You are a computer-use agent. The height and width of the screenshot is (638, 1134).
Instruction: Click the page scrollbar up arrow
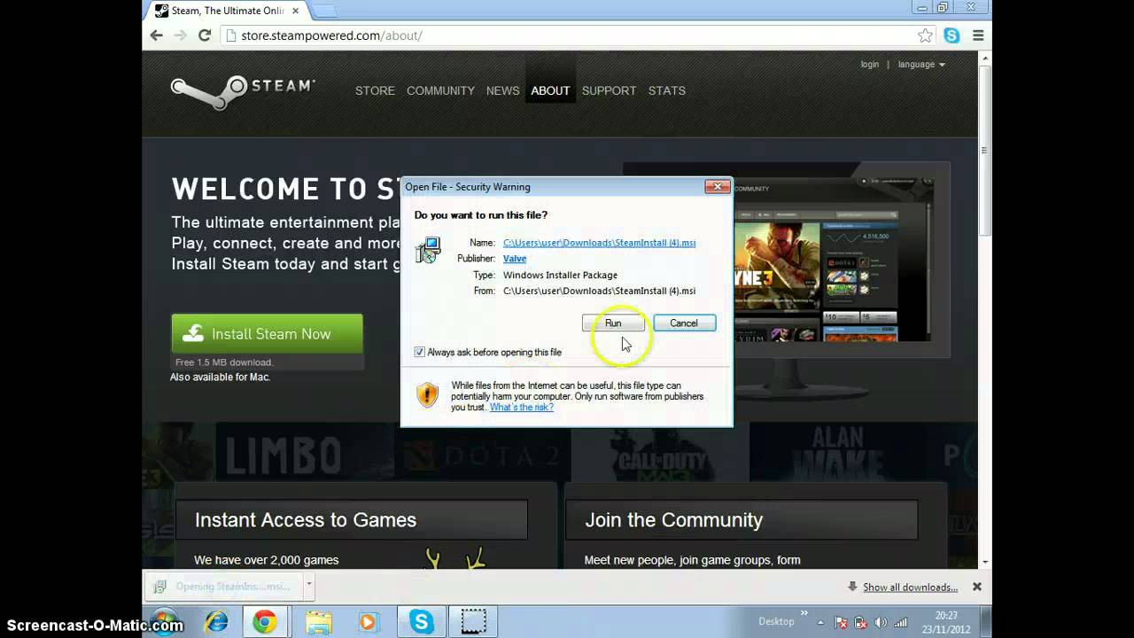pyautogui.click(x=984, y=58)
